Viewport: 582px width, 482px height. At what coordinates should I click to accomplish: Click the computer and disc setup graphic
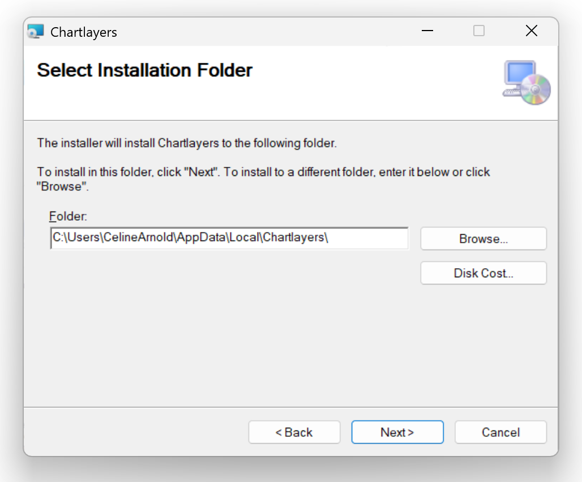[527, 83]
